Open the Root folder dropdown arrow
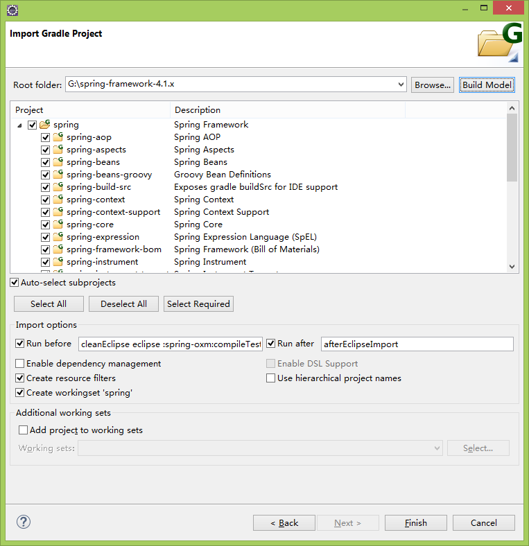529x546 pixels. 401,85
